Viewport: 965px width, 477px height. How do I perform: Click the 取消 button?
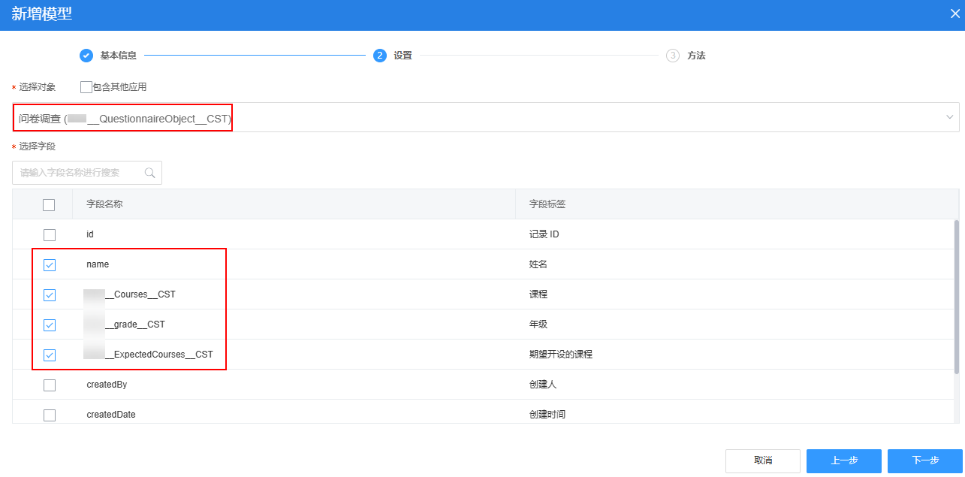coord(763,460)
